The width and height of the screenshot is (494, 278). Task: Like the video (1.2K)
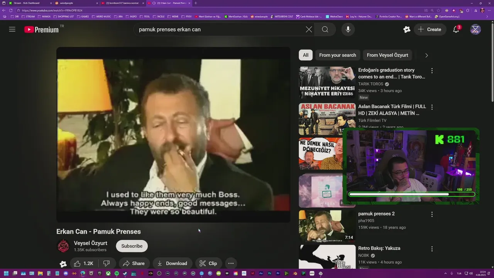pyautogui.click(x=84, y=263)
